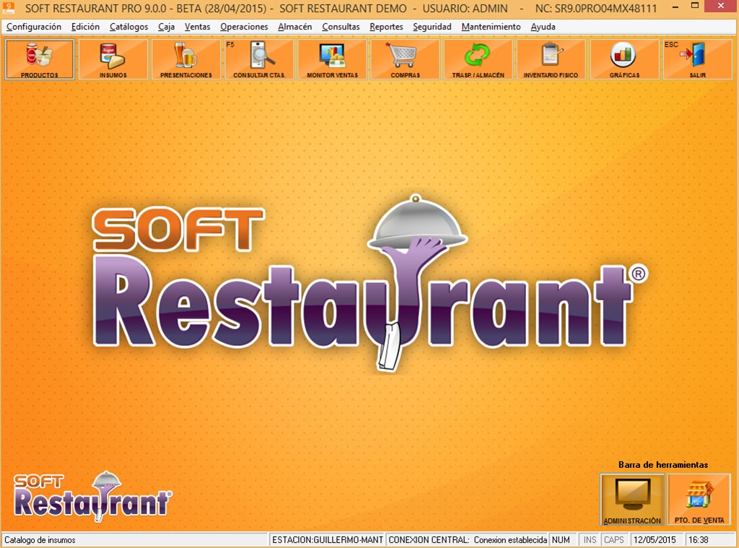The width and height of the screenshot is (739, 548).
Task: Click the CONEXION CENTRAL status text
Action: (468, 539)
